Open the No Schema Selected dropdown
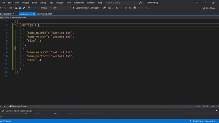 (x=15, y=17)
